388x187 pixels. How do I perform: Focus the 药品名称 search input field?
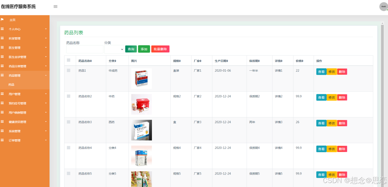[x=85, y=49]
